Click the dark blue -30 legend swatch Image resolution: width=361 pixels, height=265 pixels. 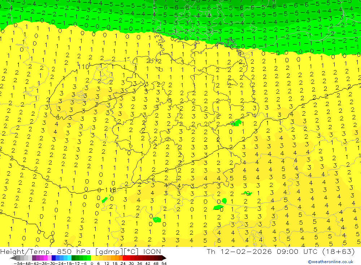tap(53, 258)
